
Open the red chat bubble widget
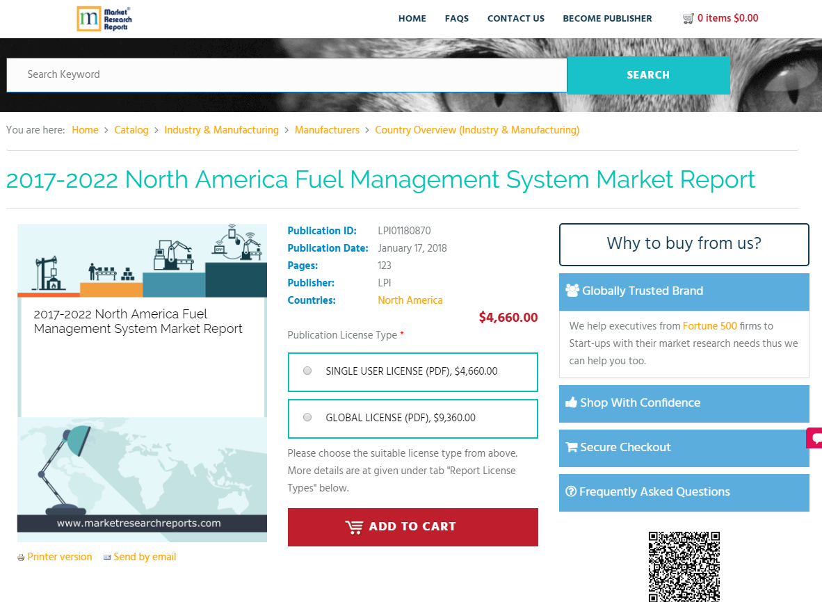point(814,438)
